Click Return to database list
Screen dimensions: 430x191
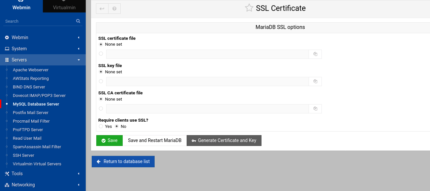coord(123,161)
